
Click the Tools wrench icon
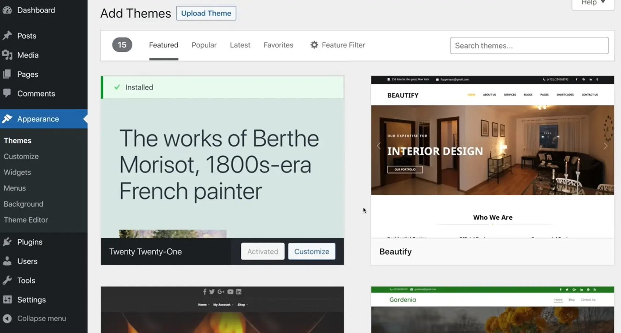pyautogui.click(x=7, y=280)
